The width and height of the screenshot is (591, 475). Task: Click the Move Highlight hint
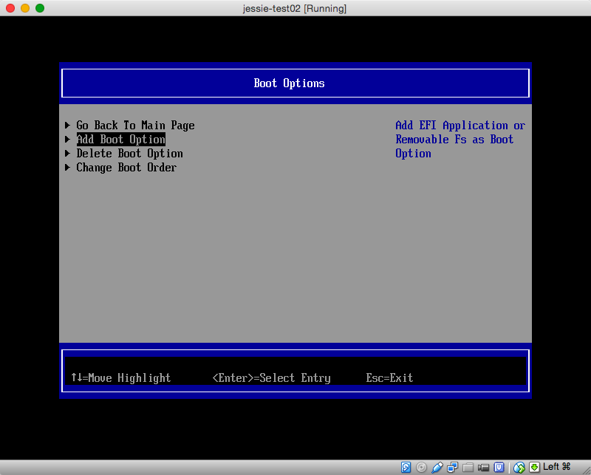(121, 377)
